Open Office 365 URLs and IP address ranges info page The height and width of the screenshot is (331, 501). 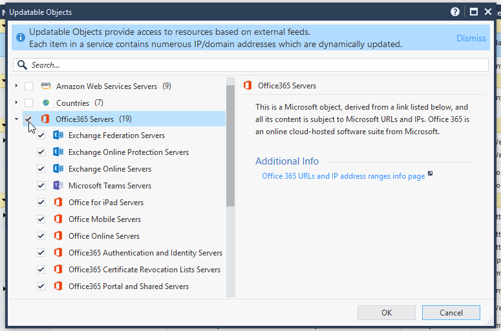343,176
